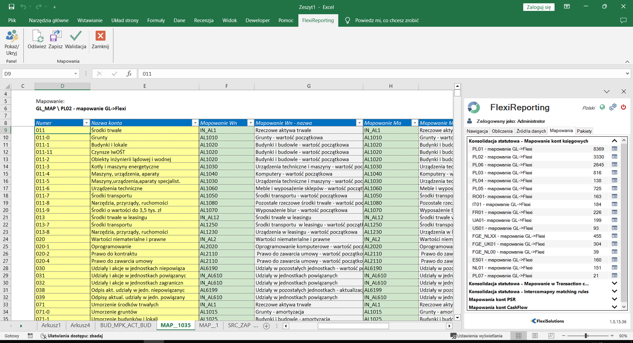Click the gears settings icon in FlexiReporting panel
Viewport: 633px width, 343px height.
click(613, 107)
